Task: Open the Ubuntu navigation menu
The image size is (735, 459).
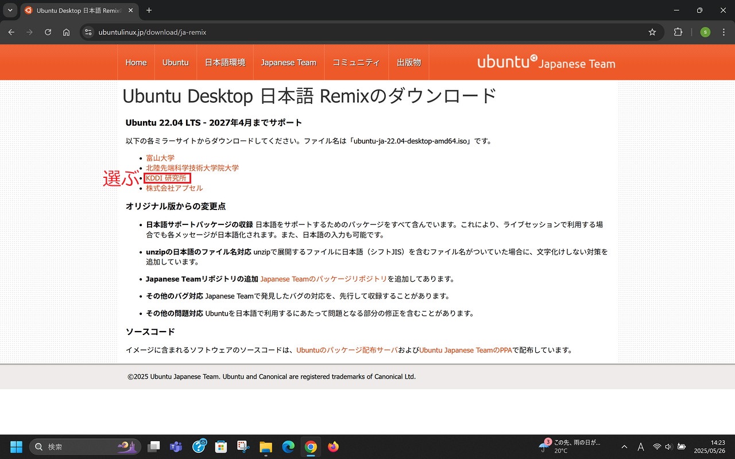Action: (176, 63)
